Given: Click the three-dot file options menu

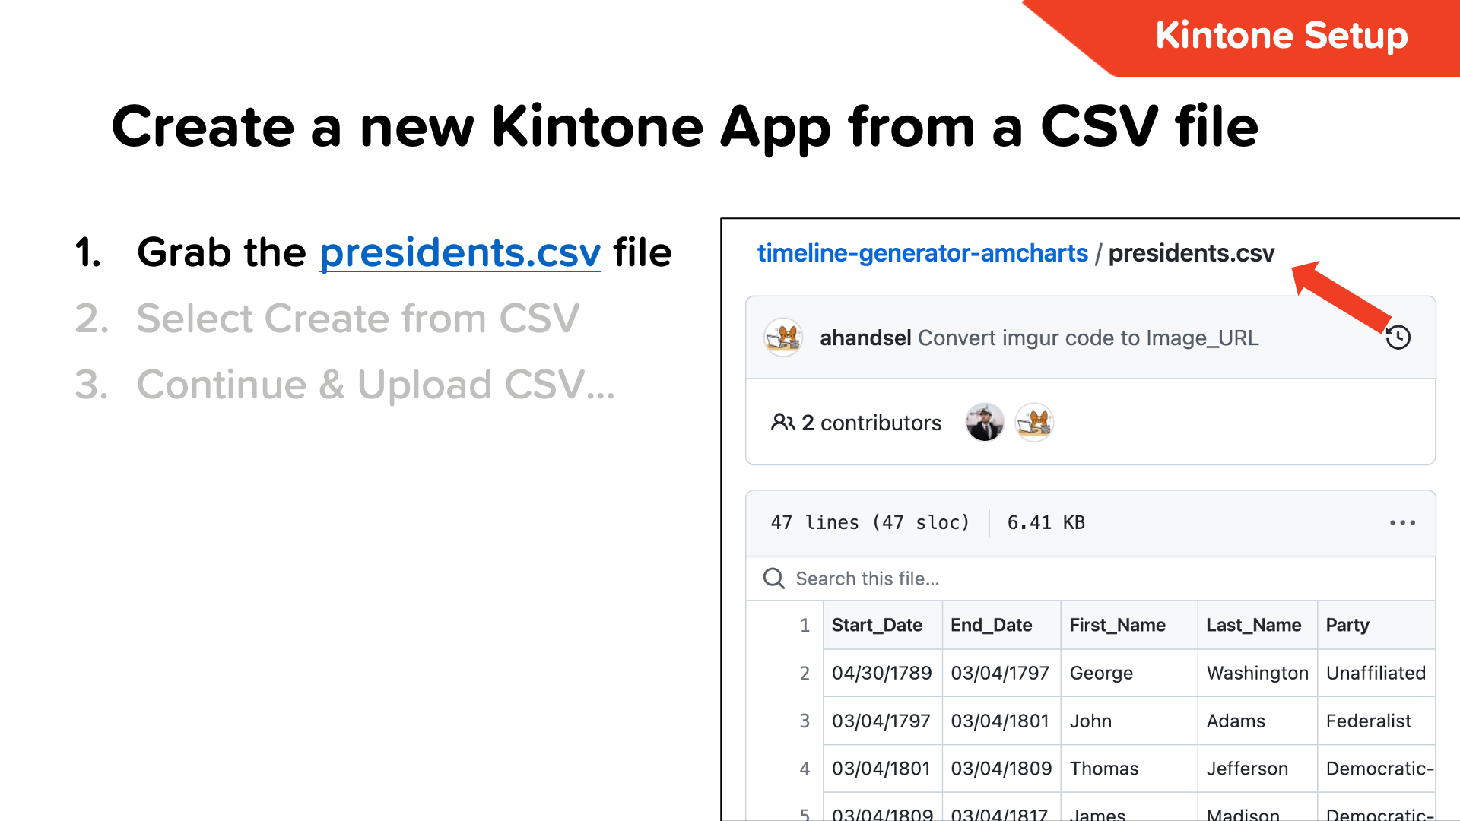Looking at the screenshot, I should (x=1402, y=523).
